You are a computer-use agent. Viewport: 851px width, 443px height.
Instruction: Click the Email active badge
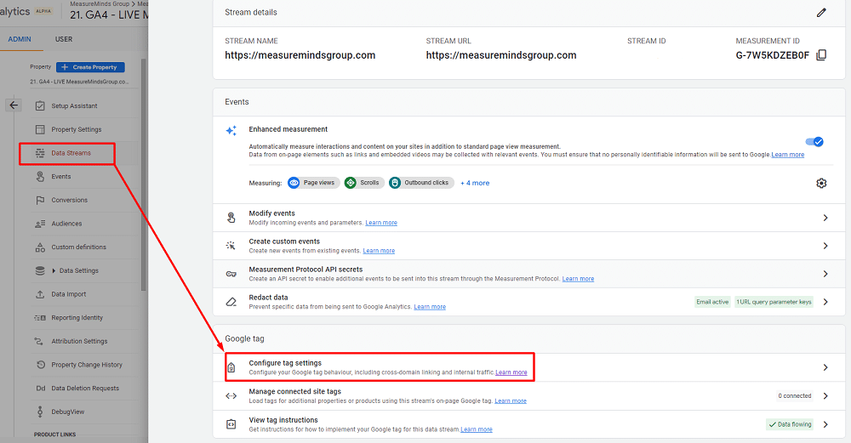(712, 302)
